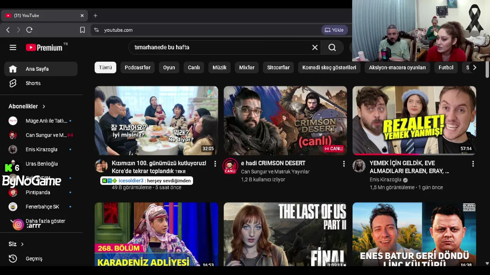Open options for Kızımızın 100. günümüzü video

[215, 164]
